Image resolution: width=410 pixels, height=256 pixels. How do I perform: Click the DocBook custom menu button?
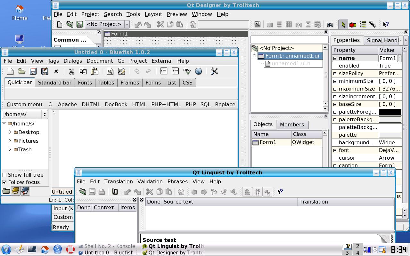pyautogui.click(x=116, y=104)
